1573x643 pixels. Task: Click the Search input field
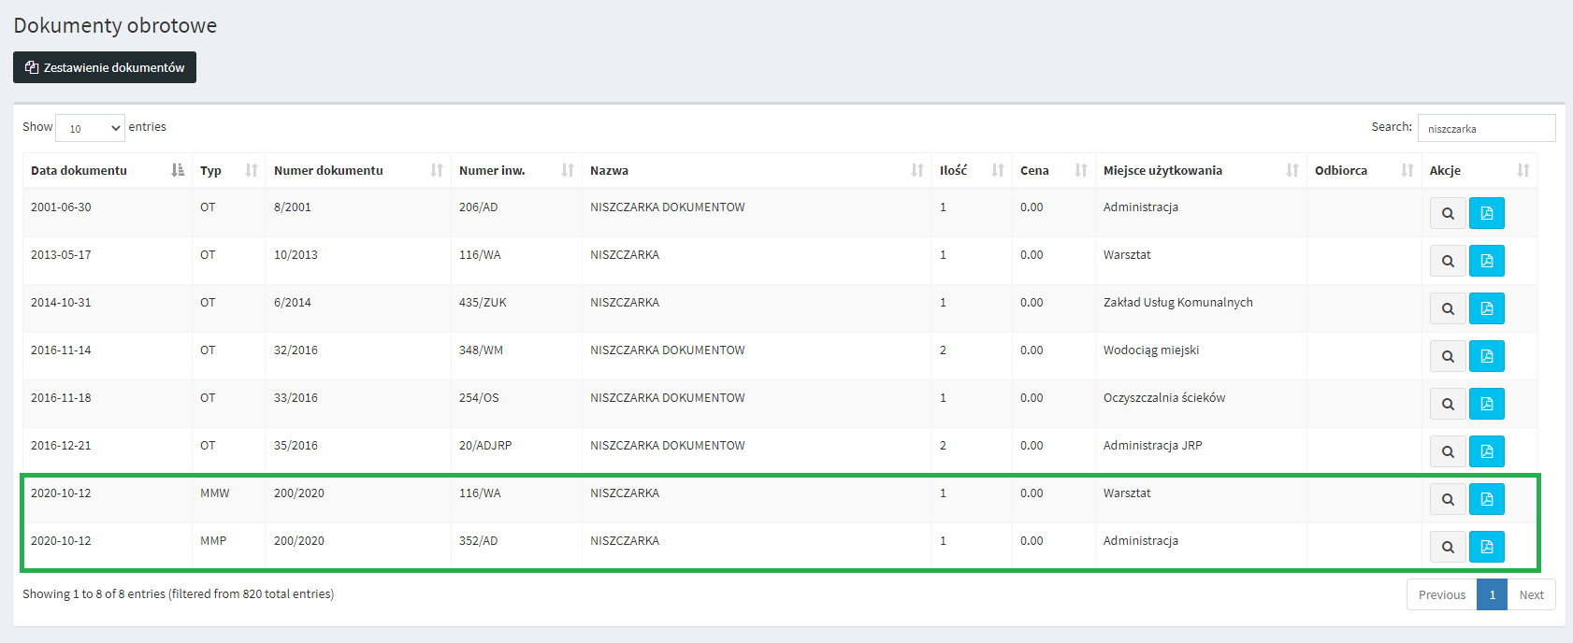(x=1486, y=129)
